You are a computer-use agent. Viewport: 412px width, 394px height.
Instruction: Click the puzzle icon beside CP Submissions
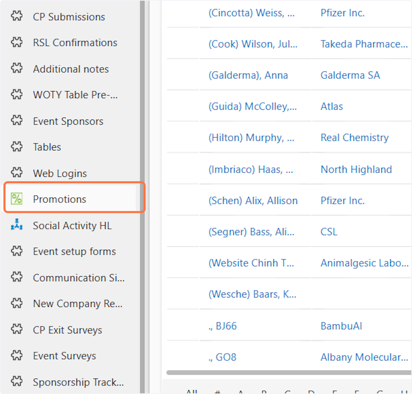coord(16,16)
